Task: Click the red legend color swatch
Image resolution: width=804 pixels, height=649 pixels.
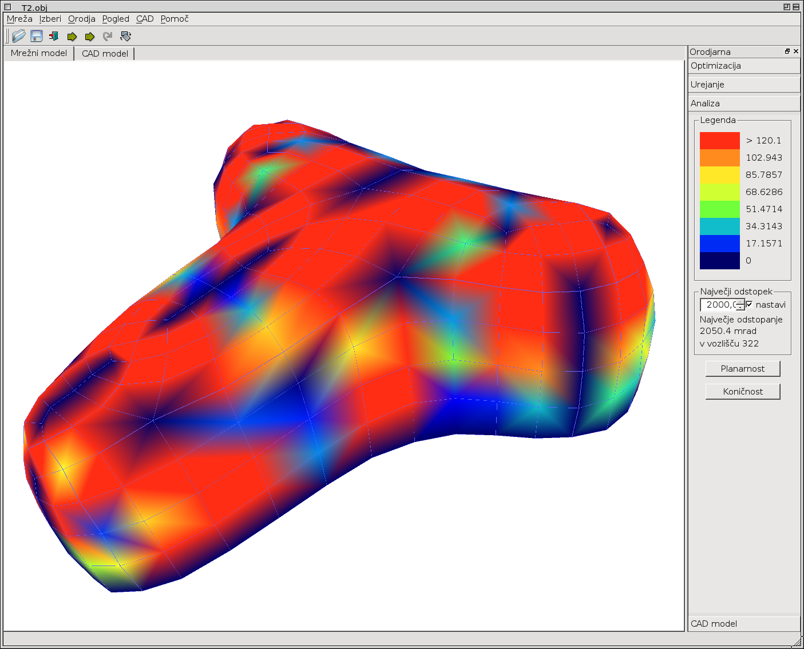Action: tap(719, 141)
